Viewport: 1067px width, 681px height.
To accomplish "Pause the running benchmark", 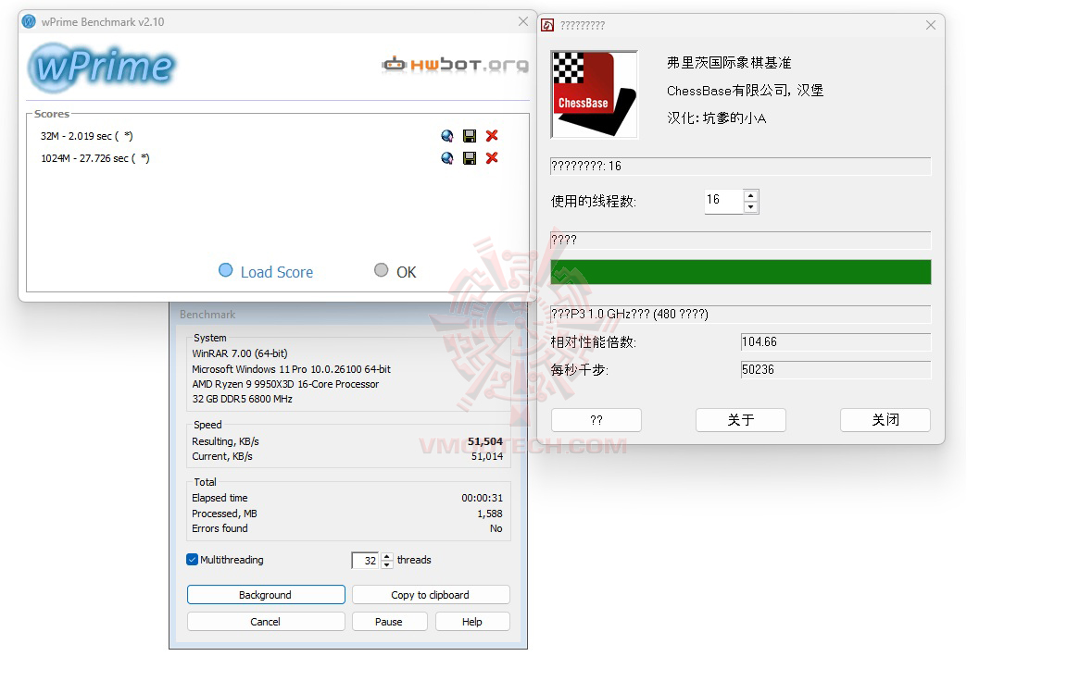I will 389,621.
